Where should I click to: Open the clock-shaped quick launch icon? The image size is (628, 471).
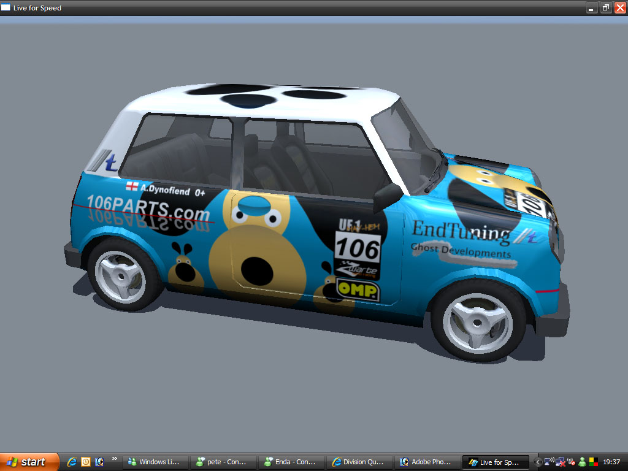pyautogui.click(x=86, y=462)
